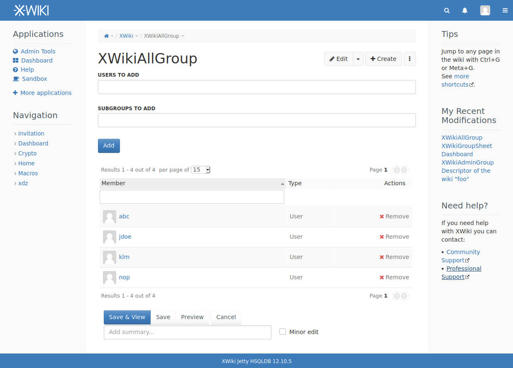Click the avatar of user nop
The height and width of the screenshot is (368, 513).
coord(110,278)
